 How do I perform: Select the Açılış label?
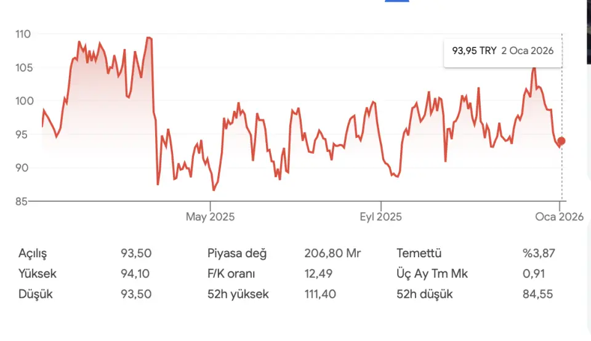pos(33,253)
